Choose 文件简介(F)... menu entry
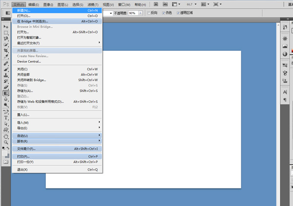 (x=57, y=149)
